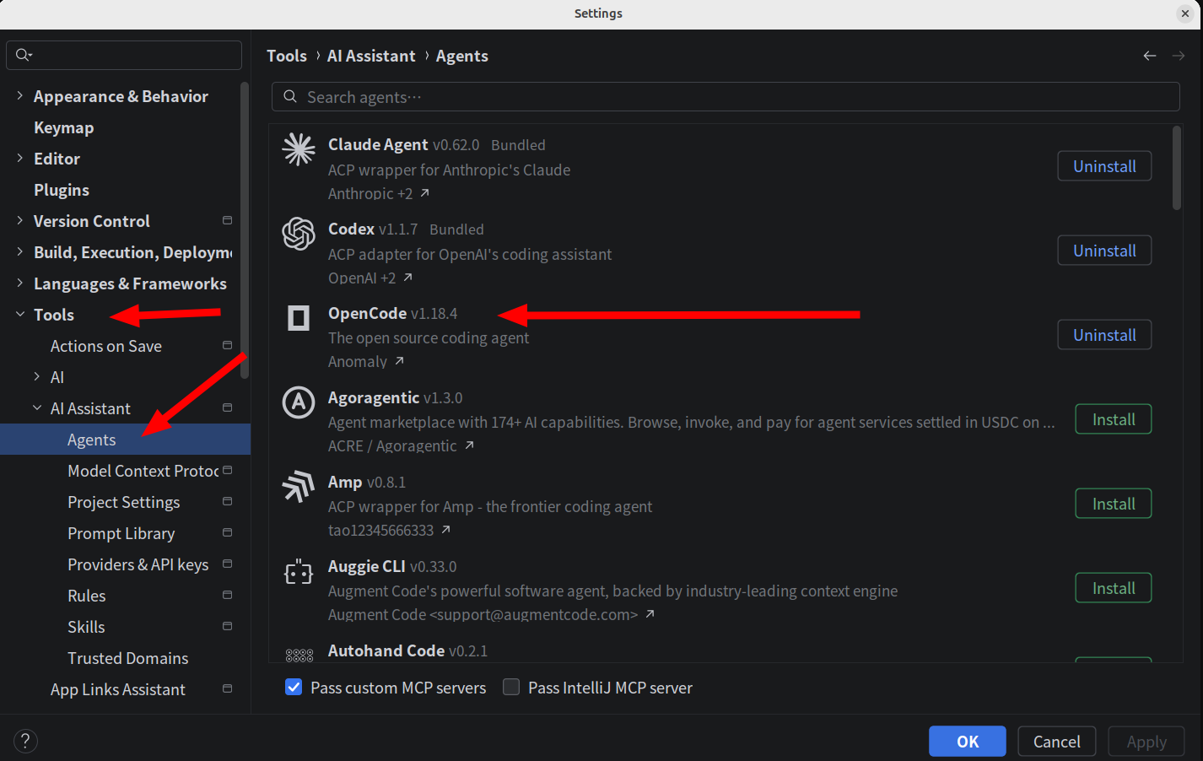Viewport: 1203px width, 761px height.
Task: Open Model Context Protocol settings
Action: coord(143,471)
